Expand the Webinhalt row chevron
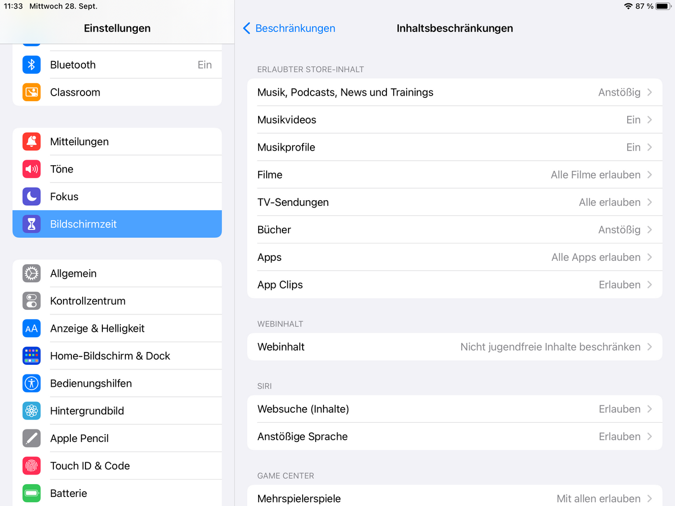The height and width of the screenshot is (506, 675). click(x=650, y=347)
